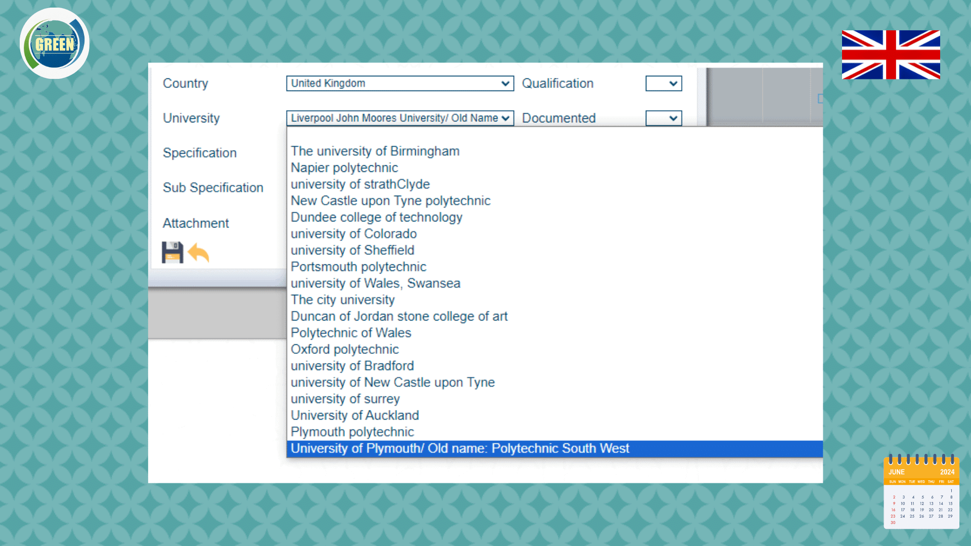The height and width of the screenshot is (546, 971).
Task: Pick Duncan of Jordan stone college
Action: pyautogui.click(x=399, y=316)
